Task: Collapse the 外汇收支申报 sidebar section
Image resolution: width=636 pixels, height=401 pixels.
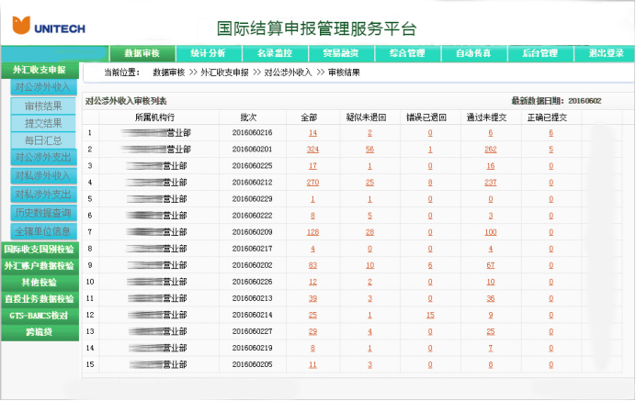Action: pyautogui.click(x=39, y=70)
